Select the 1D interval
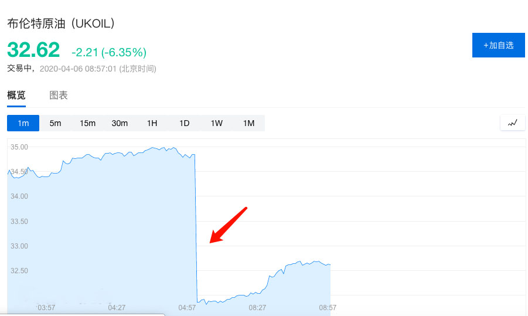This screenshot has height=316, width=528. click(x=184, y=123)
